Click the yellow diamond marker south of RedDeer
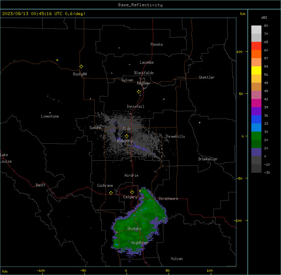The width and height of the screenshot is (281, 275). [x=139, y=92]
